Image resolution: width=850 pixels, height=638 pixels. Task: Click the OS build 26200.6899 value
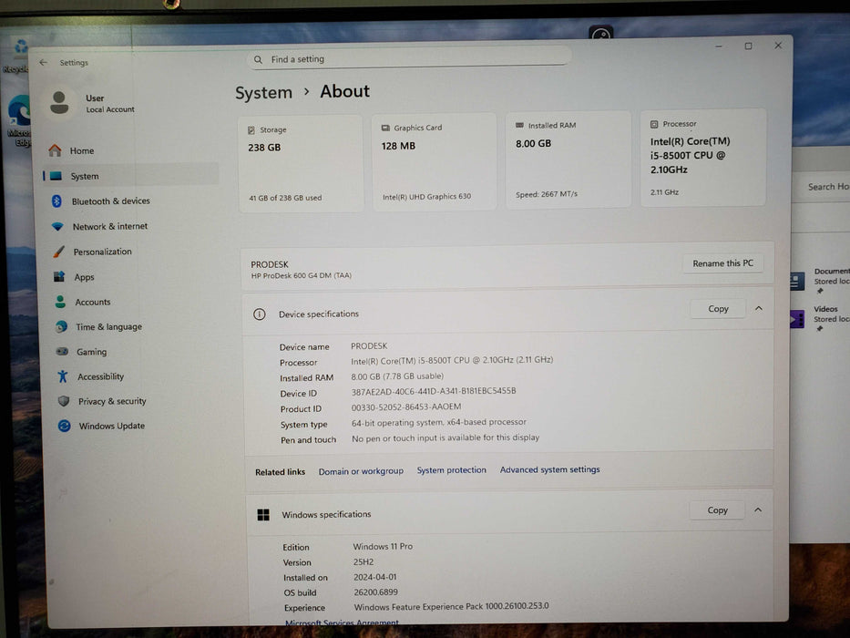[375, 592]
